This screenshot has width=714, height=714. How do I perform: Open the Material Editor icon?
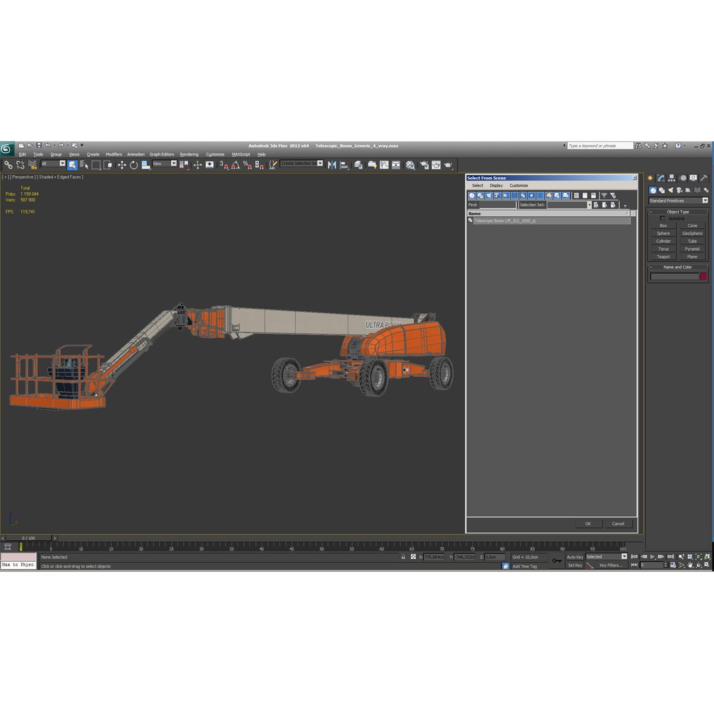(411, 165)
